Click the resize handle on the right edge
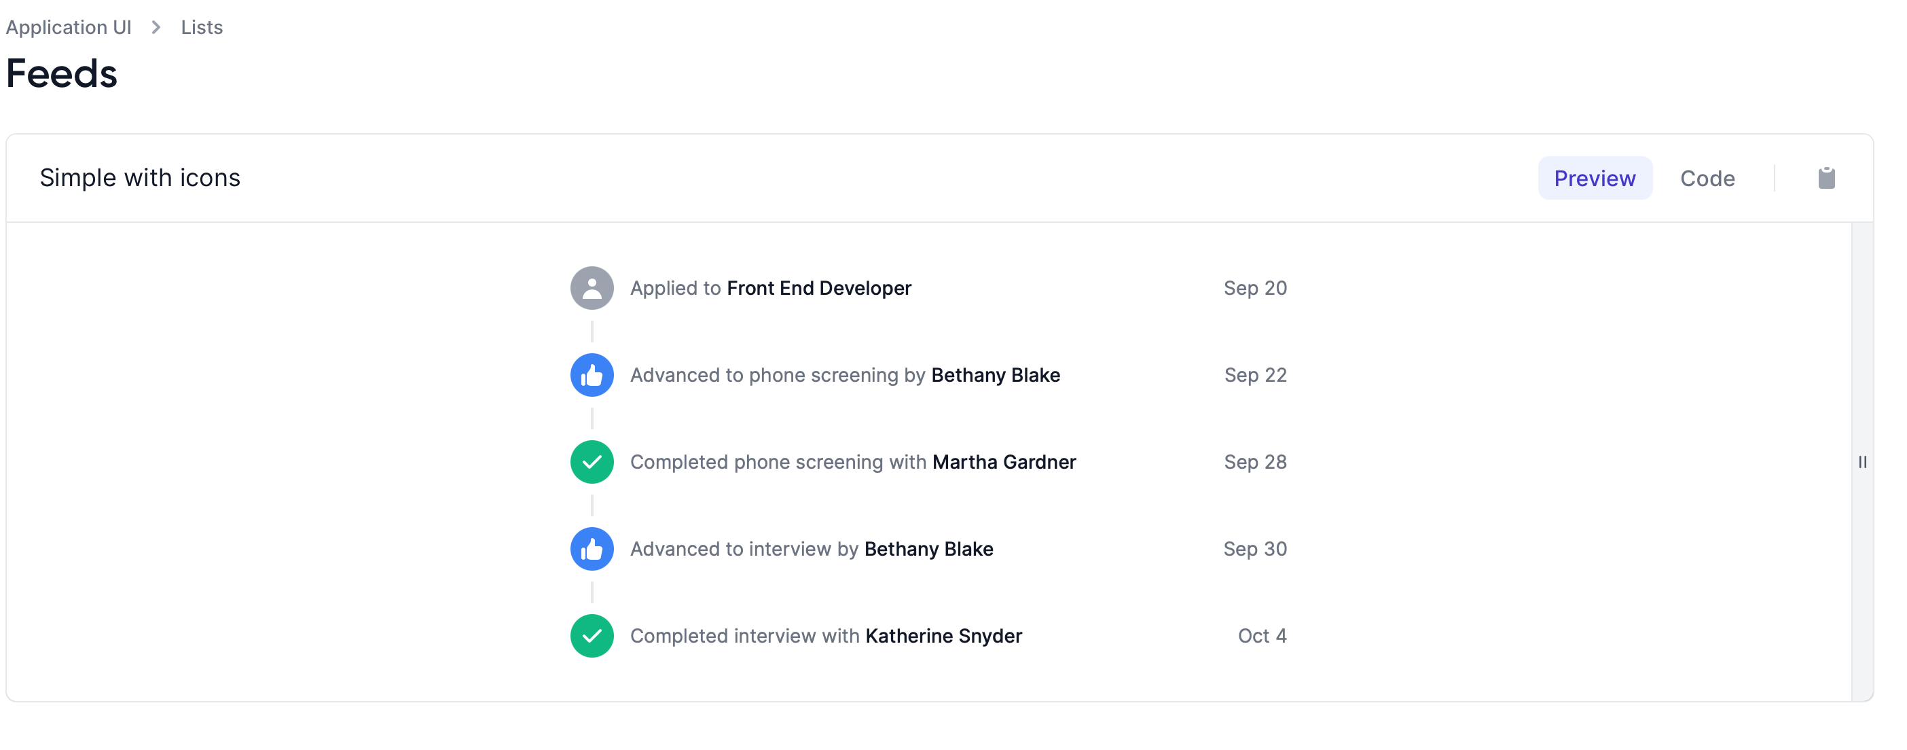 1864,462
